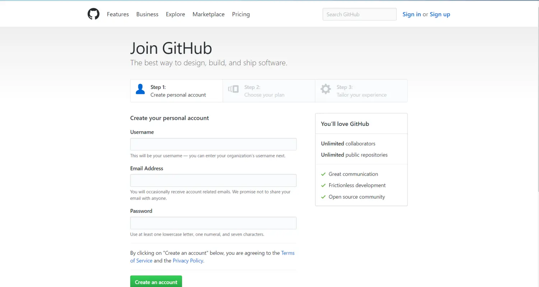Viewport: 539px width, 287px height.
Task: Click the password requirements hint text
Action: coord(197,234)
